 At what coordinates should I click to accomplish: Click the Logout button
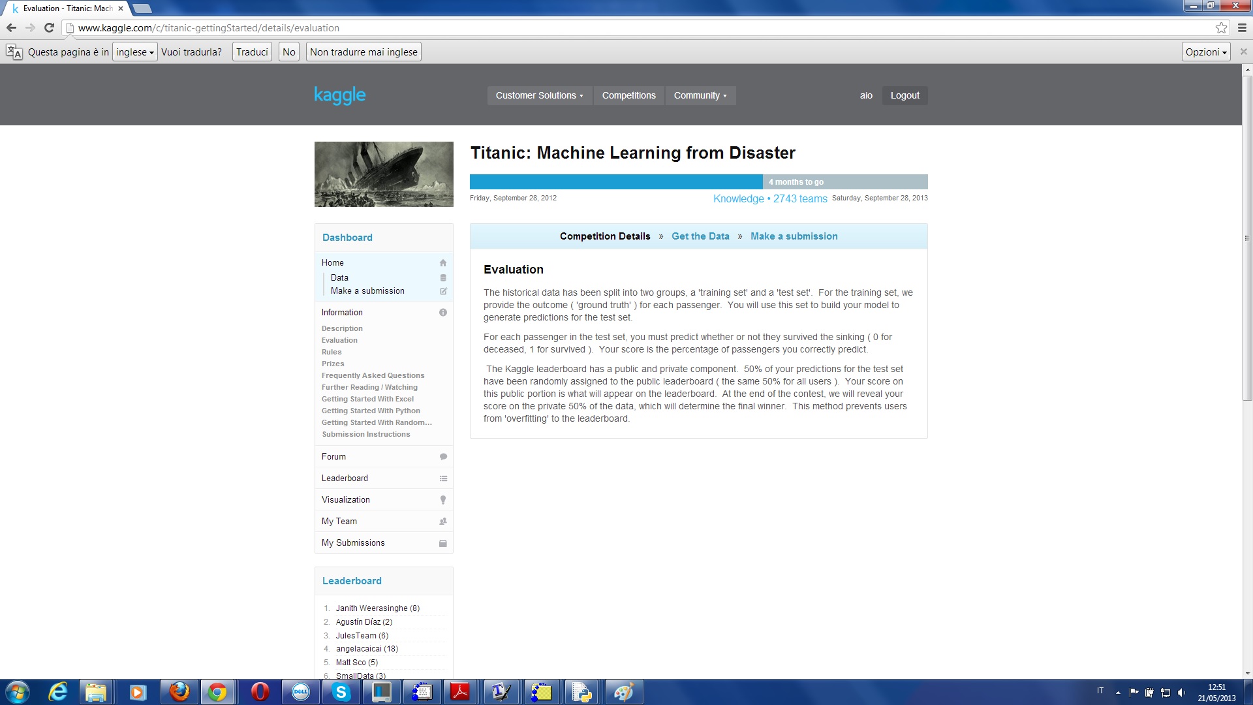click(x=905, y=95)
